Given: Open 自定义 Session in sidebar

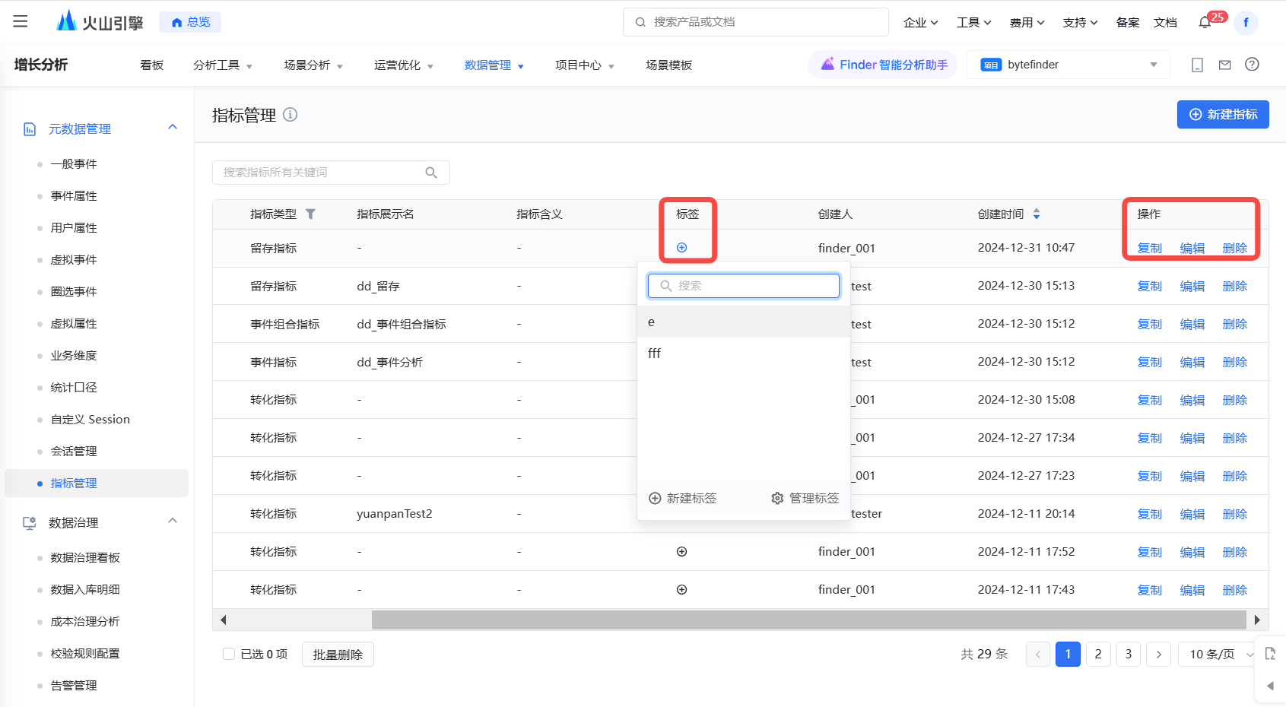Looking at the screenshot, I should 90,420.
